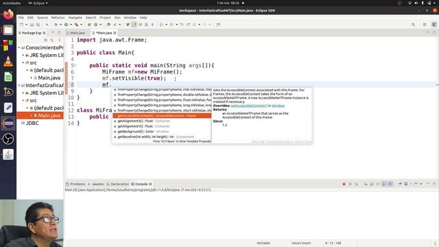439x247 pixels.
Task: Click the New Java Class icon
Action: pyautogui.click(x=96, y=25)
